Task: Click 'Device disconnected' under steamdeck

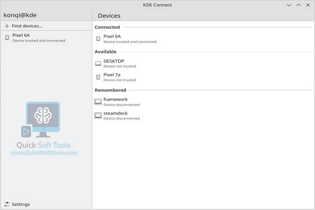Action: 122,119
